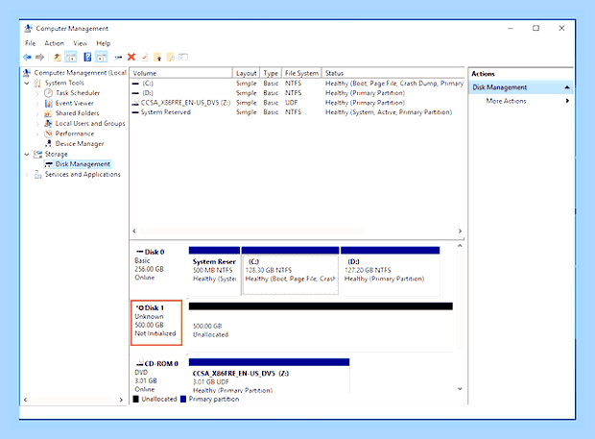The height and width of the screenshot is (439, 595).
Task: Sort by the Volume column header
Action: click(181, 73)
